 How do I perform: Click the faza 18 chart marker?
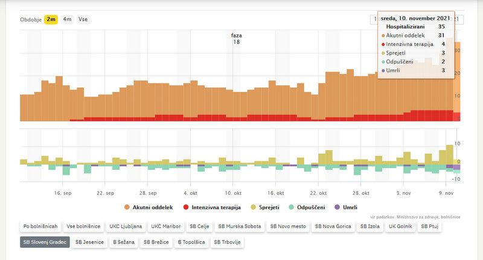[236, 39]
